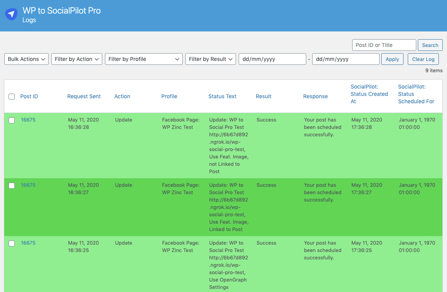The width and height of the screenshot is (447, 292).
Task: Open post 16675 in the 16:36:28 row
Action: (28, 120)
